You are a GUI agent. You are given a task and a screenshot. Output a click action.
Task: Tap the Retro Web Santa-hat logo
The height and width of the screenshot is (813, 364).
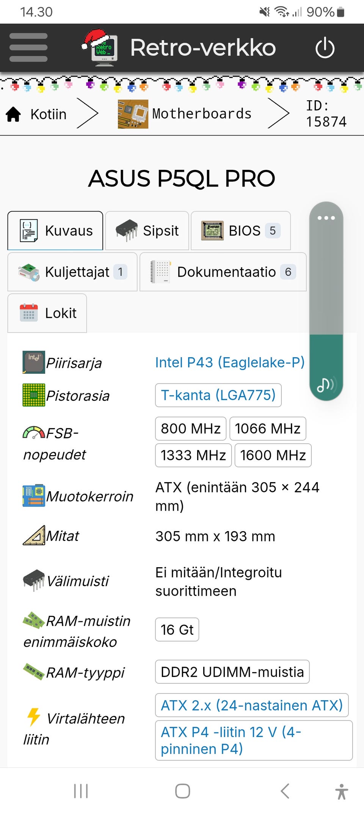100,47
